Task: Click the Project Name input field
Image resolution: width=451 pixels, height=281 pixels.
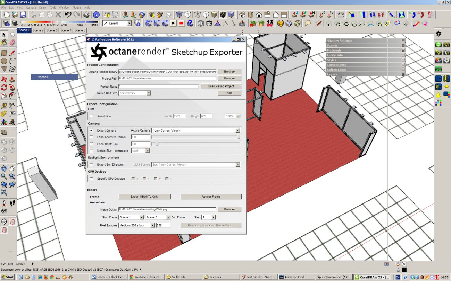Action: 158,86
